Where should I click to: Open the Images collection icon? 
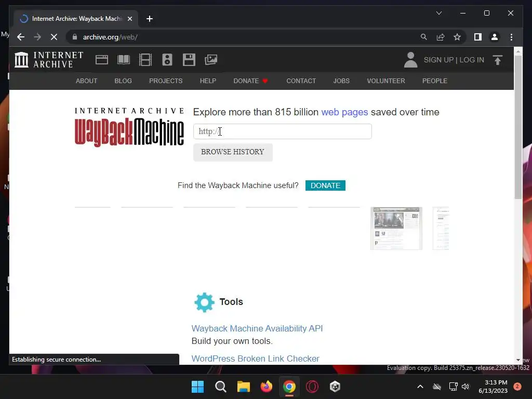click(211, 60)
